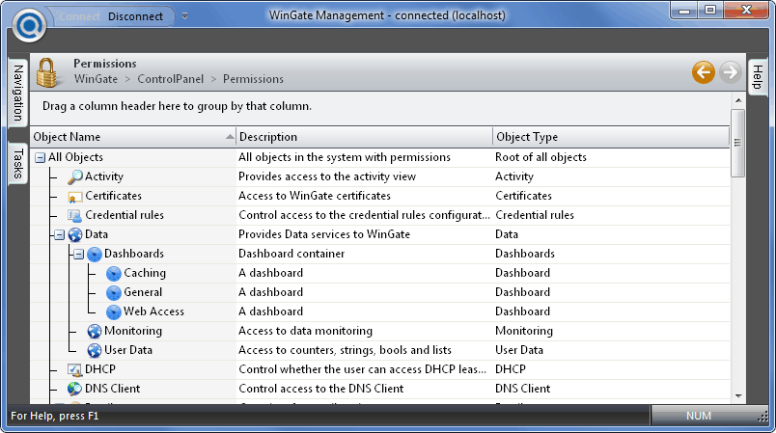Viewport: 776px width, 433px height.
Task: Collapse the Dashboards tree node
Action: pos(79,254)
